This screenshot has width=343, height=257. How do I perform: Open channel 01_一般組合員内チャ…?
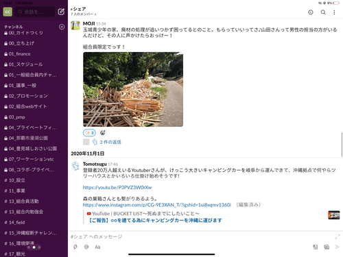pos(34,75)
